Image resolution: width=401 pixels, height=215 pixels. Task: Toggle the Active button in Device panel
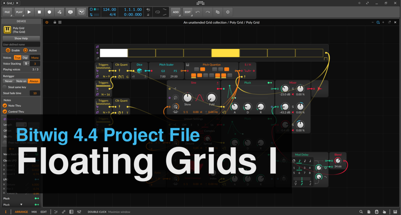(x=25, y=50)
